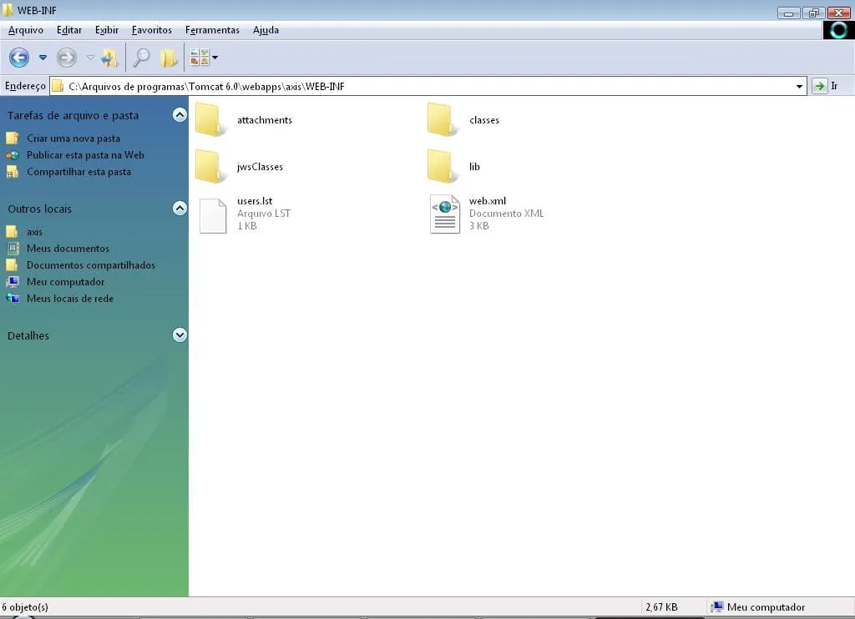Click the Documentos compartilhados folder icon

12,264
